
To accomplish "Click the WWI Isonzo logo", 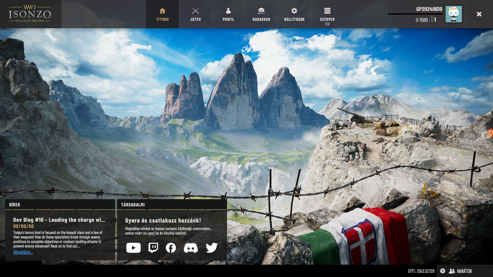I will 30,14.
